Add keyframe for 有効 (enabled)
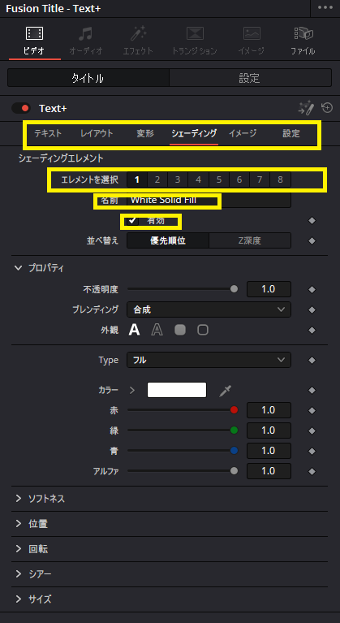This screenshot has width=340, height=623. 312,220
